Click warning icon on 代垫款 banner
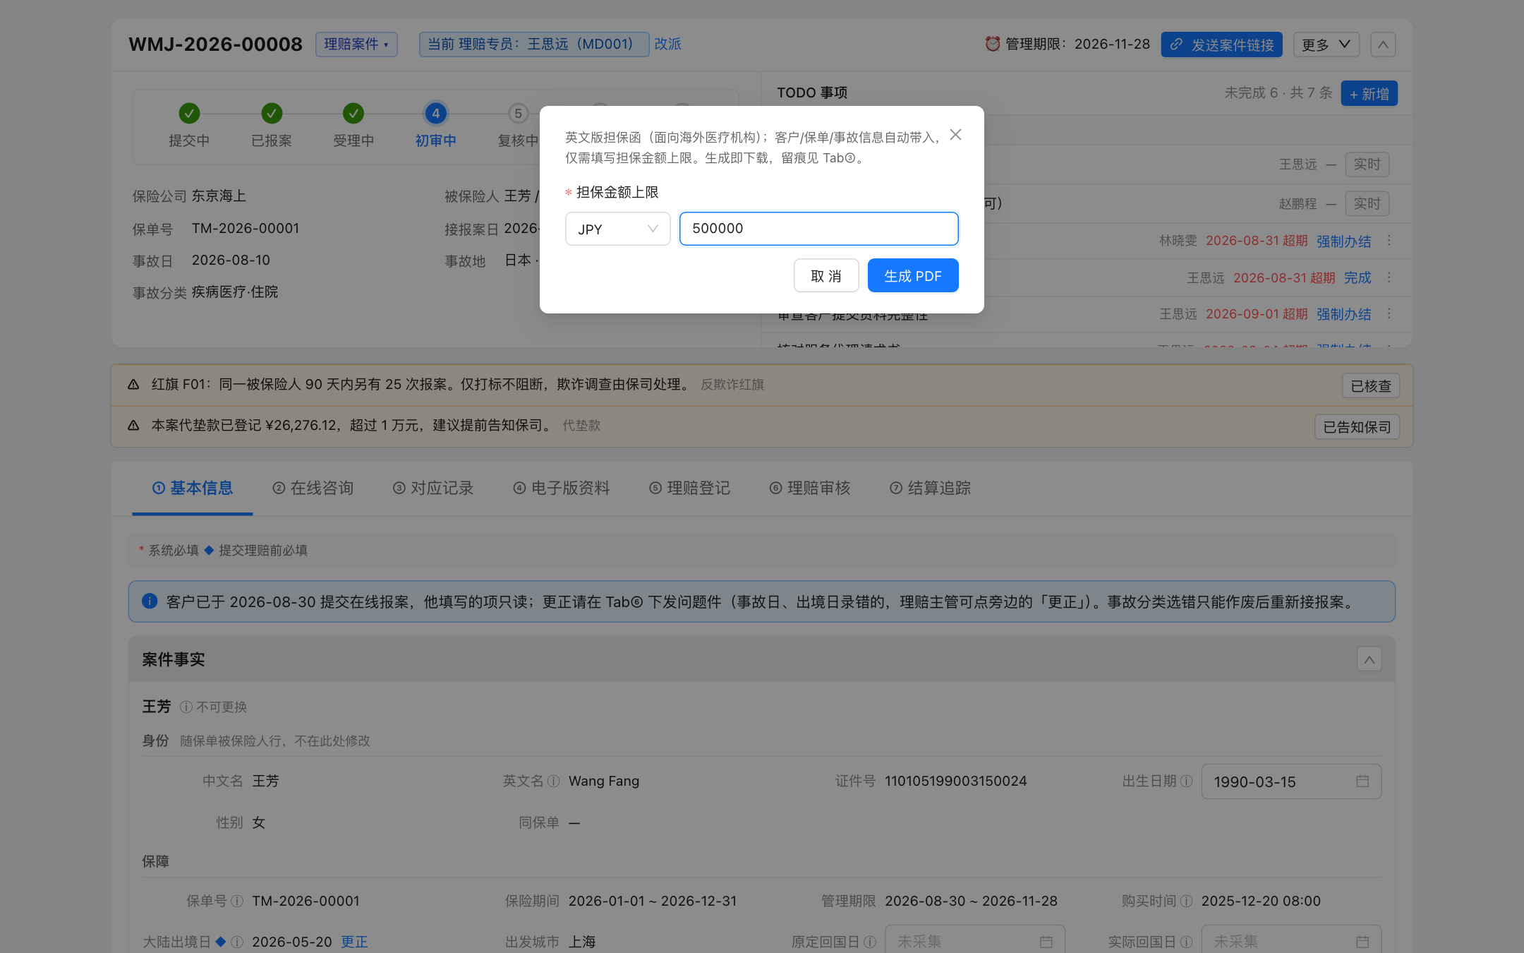 point(133,426)
